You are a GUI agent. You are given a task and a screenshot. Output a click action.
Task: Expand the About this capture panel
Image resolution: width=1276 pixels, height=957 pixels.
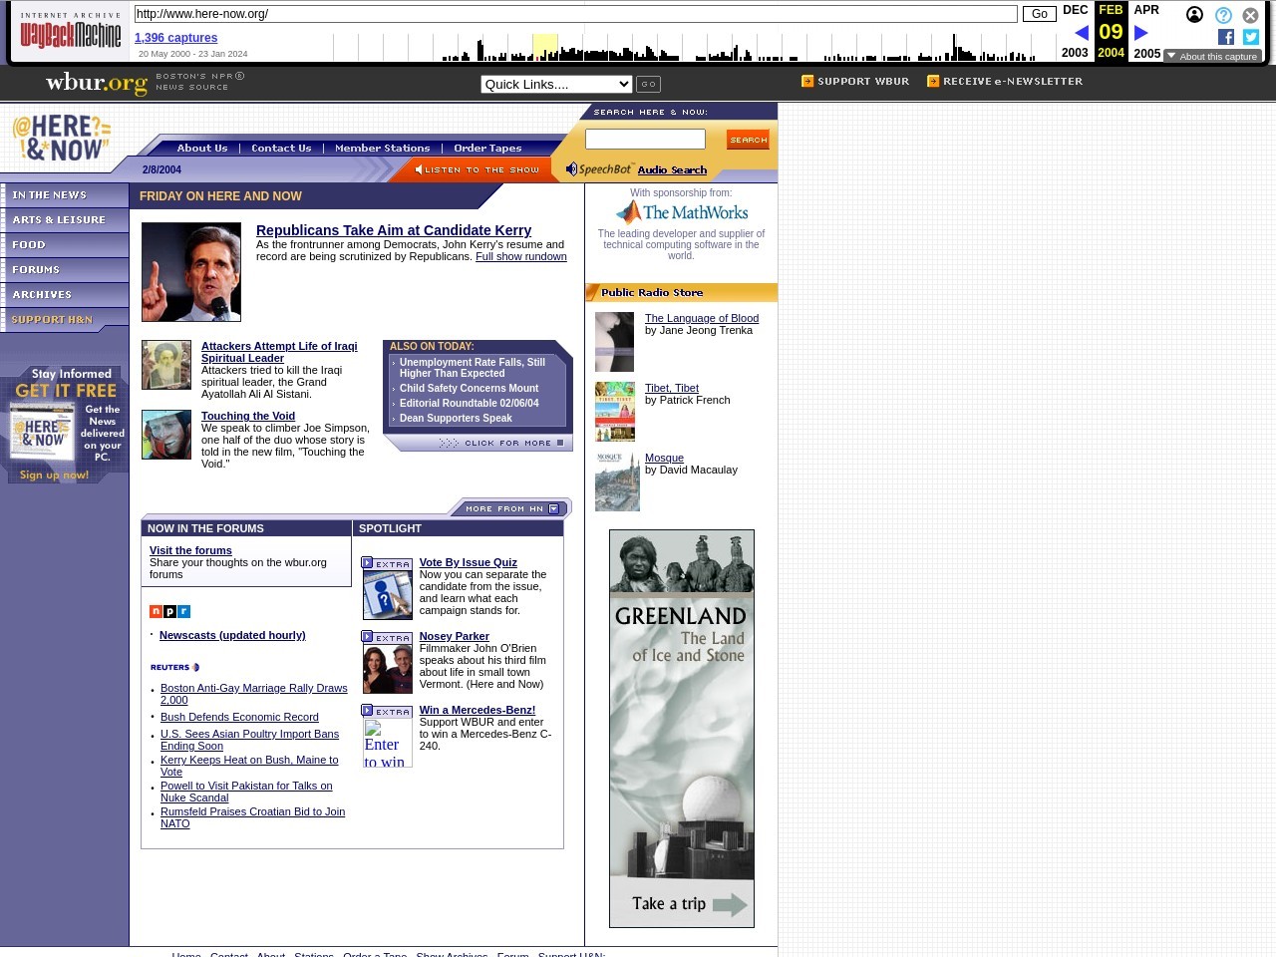click(x=1212, y=57)
